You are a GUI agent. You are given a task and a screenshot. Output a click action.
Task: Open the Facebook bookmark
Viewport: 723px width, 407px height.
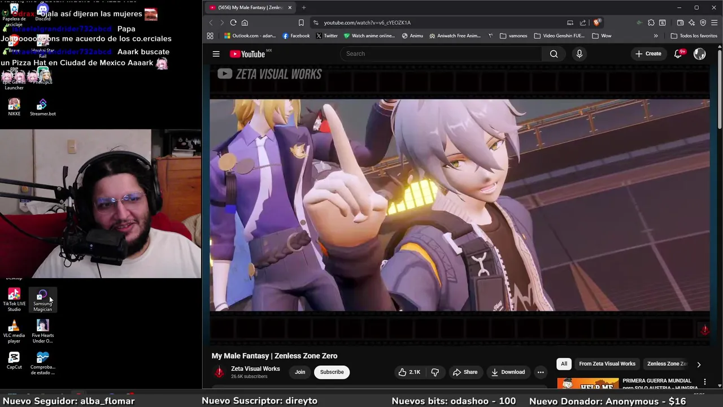[296, 36]
